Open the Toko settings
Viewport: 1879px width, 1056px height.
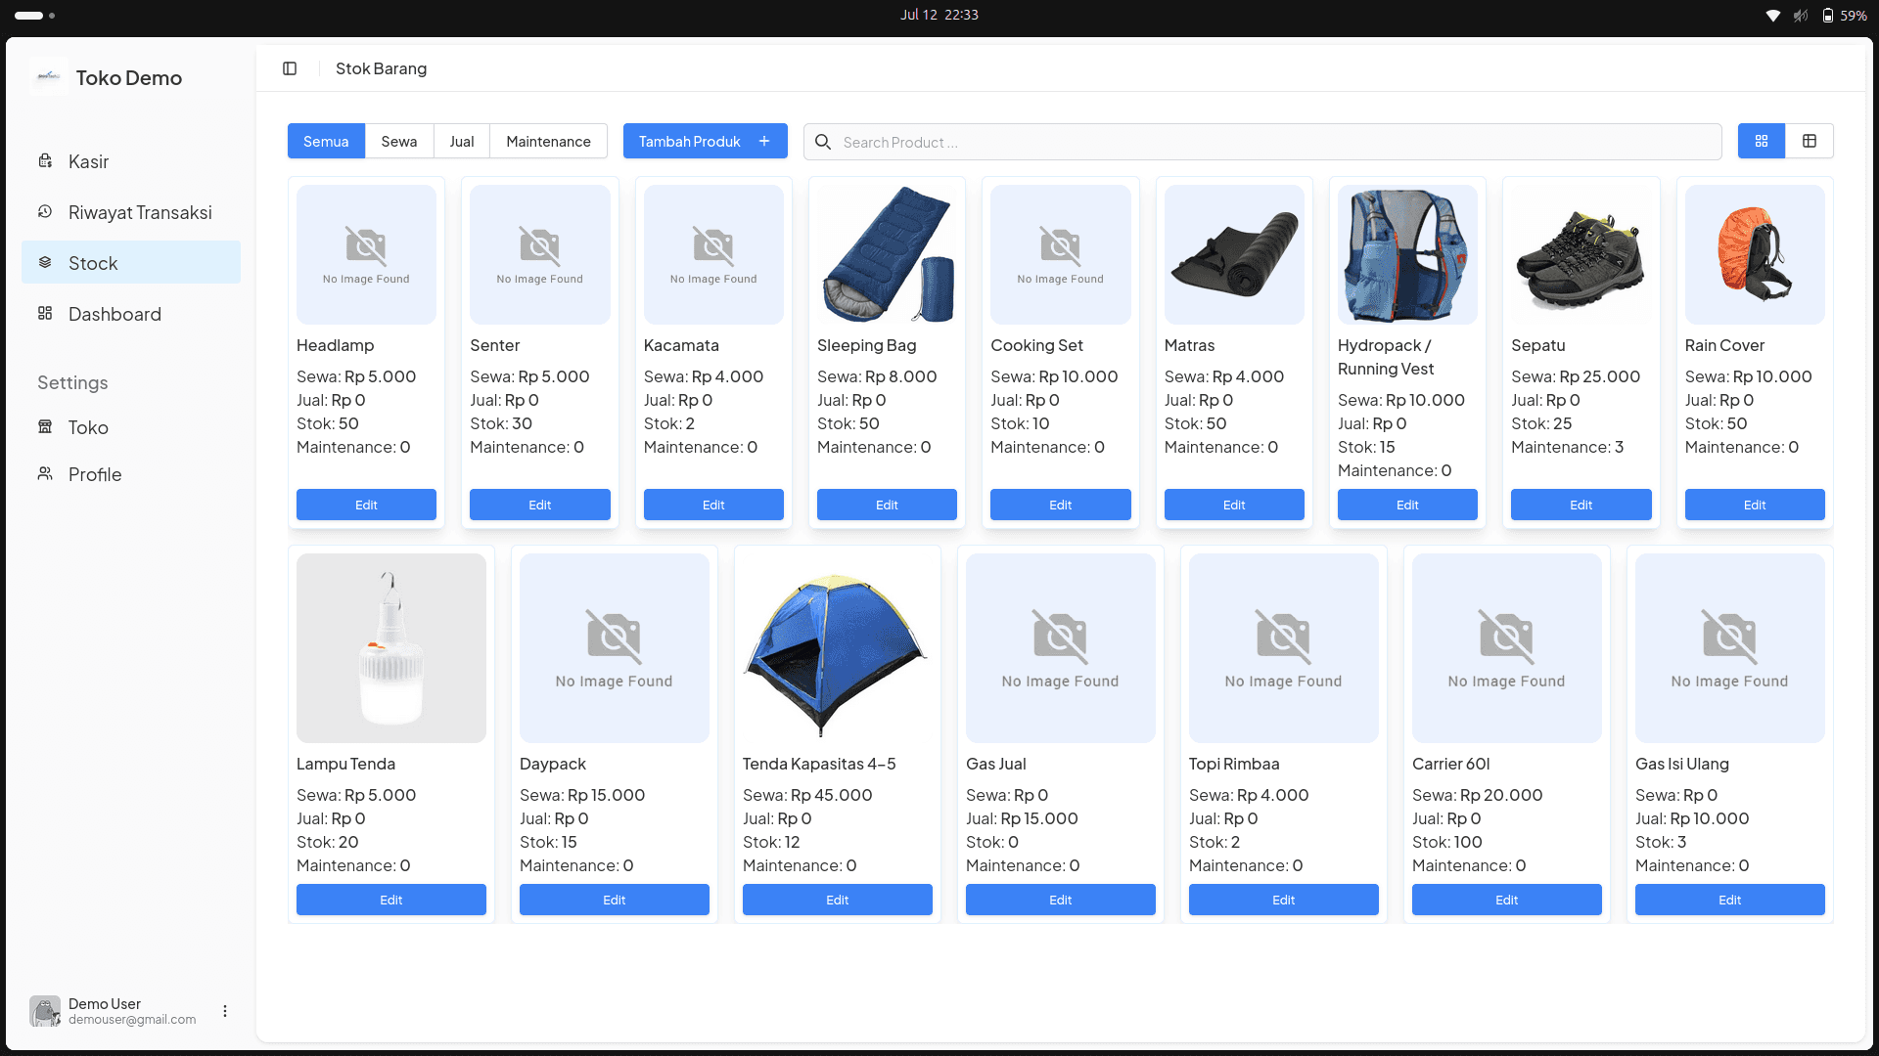click(88, 427)
